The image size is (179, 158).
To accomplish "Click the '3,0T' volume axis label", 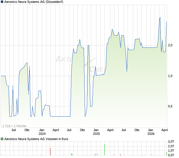I will [x=171, y=142].
